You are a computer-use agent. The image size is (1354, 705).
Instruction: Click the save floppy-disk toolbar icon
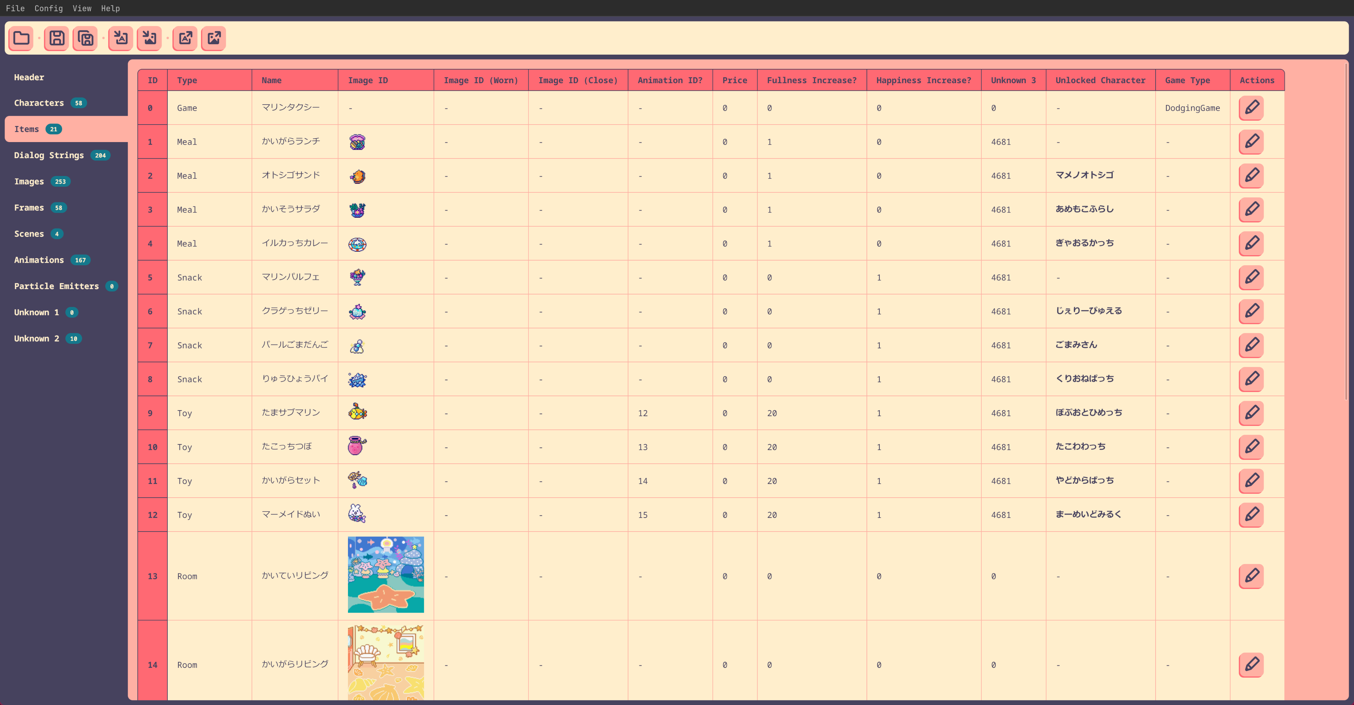pyautogui.click(x=57, y=39)
